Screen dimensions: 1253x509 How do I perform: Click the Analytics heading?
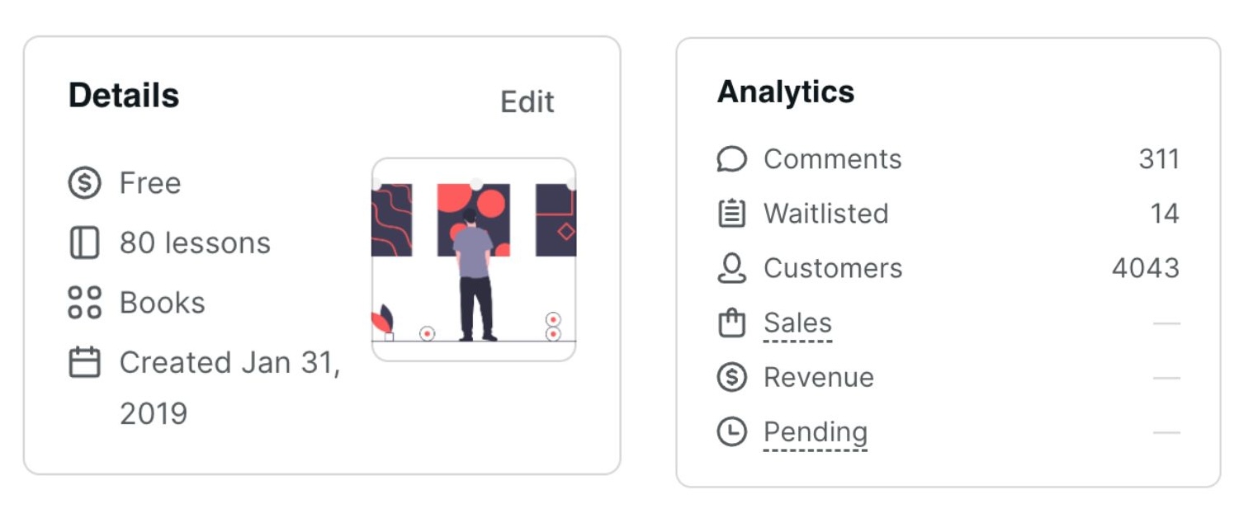click(x=785, y=92)
